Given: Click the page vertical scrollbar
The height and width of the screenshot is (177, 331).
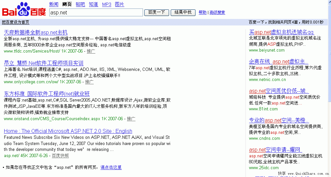Looking at the screenshot, I should click(x=329, y=88).
